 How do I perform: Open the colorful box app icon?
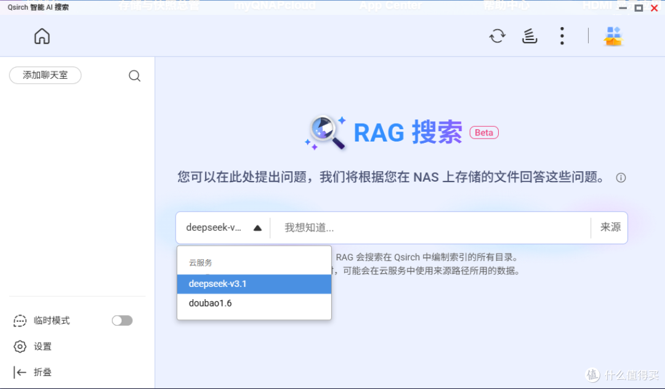pos(613,36)
